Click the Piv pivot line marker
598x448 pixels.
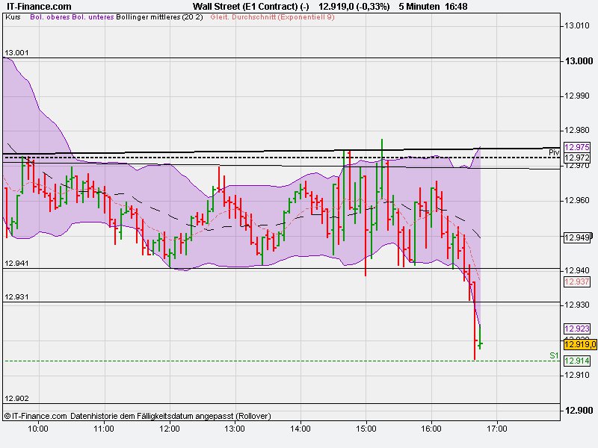[x=554, y=152]
